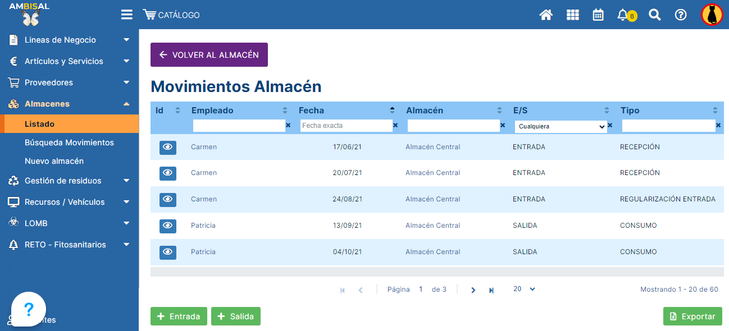This screenshot has width=729, height=331.
Task: Open the help question mark icon in header
Action: click(x=681, y=15)
